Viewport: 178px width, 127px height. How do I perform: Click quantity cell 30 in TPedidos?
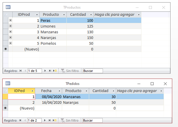103,97
